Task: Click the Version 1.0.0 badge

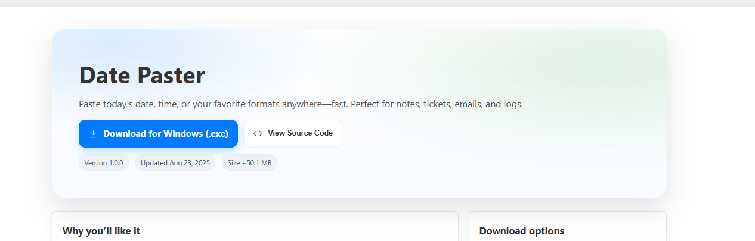Action: (x=104, y=163)
